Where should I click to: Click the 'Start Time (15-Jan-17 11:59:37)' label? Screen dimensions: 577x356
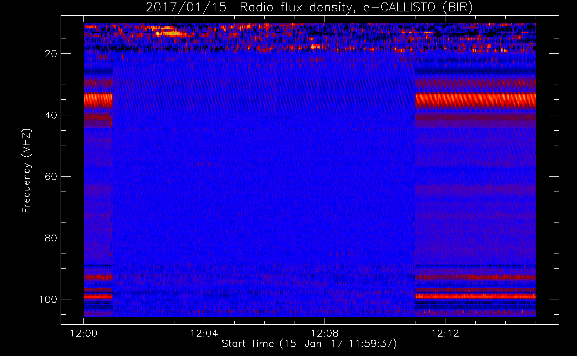(309, 344)
